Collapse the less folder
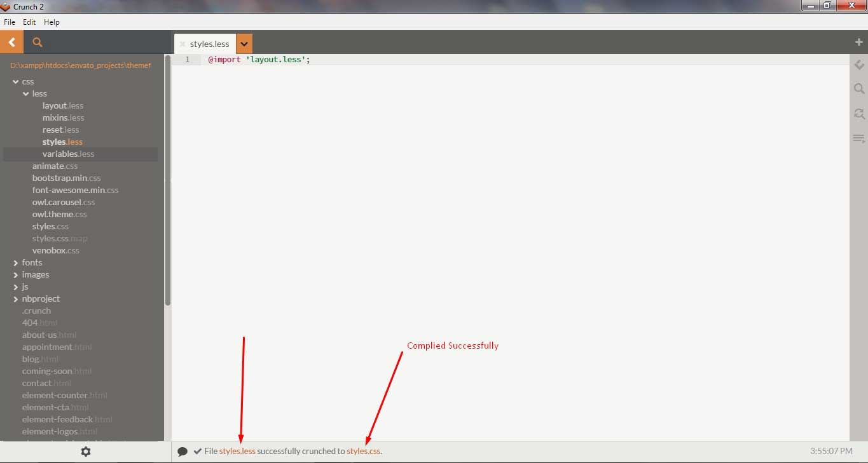Screen dimensions: 868x463 [26, 93]
